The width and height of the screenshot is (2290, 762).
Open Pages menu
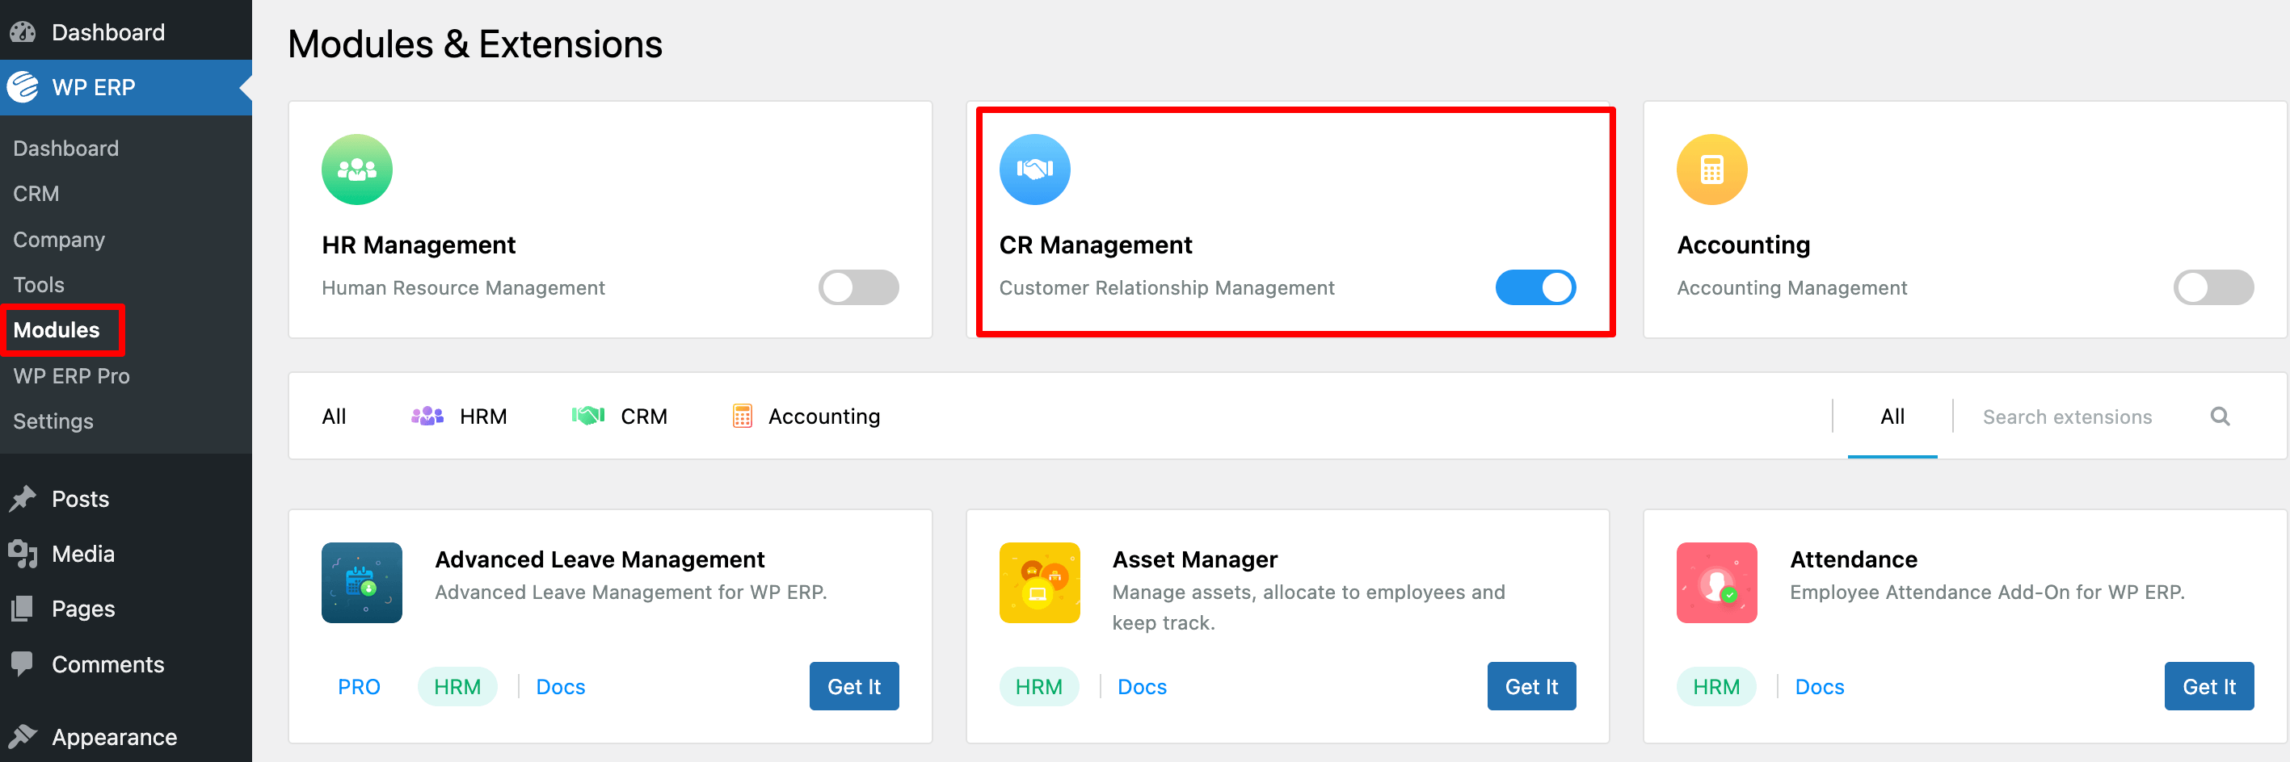tap(126, 609)
